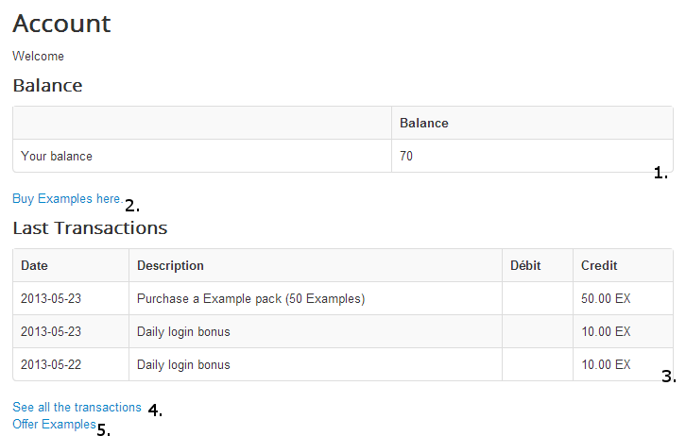Image resolution: width=686 pixels, height=436 pixels.
Task: Click the 'Your balance' row label
Action: [57, 157]
